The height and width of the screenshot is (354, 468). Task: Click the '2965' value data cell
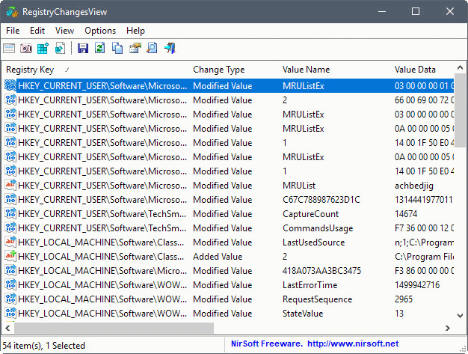click(x=404, y=299)
